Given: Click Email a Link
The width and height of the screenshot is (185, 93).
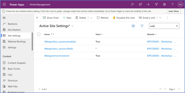Looking at the screenshot, I should click(147, 18).
